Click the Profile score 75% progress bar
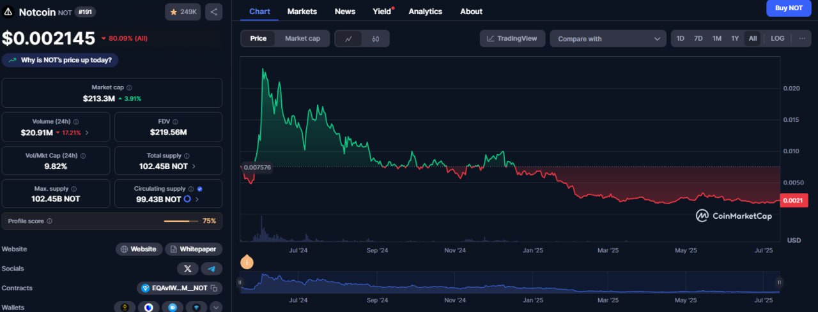The image size is (818, 312). pos(181,221)
